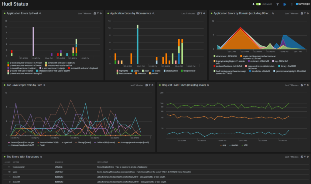Open search for Application Errors by Domain
Image resolution: width=311 pixels, height=184 pixels.
click(273, 13)
